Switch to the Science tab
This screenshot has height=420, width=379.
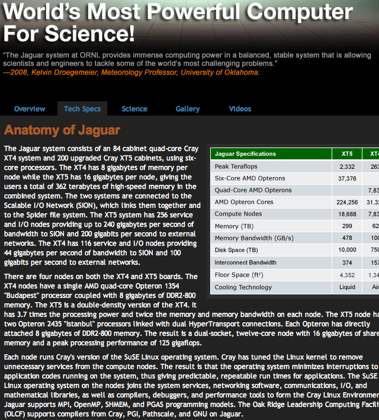point(134,109)
